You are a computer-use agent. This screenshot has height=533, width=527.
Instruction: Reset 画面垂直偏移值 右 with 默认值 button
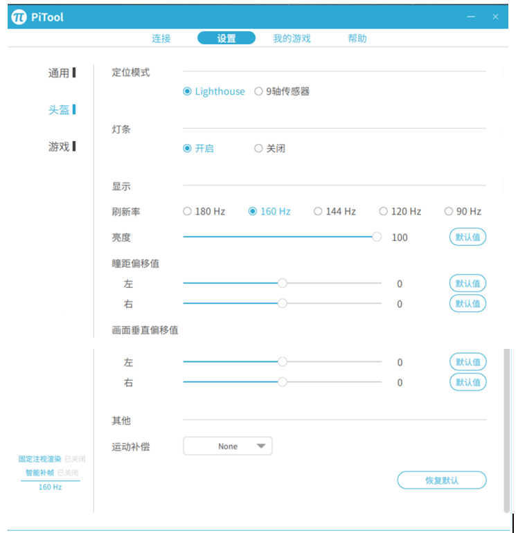point(468,382)
